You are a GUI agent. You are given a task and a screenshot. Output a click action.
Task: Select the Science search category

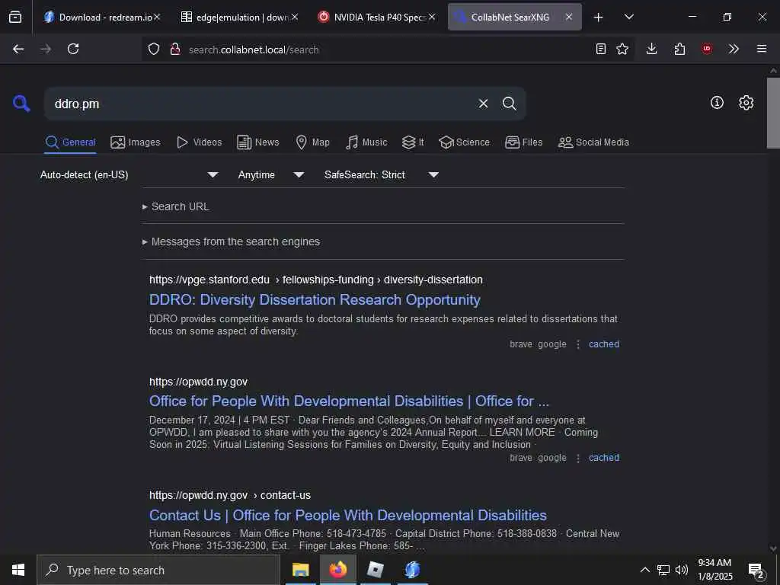(x=465, y=142)
